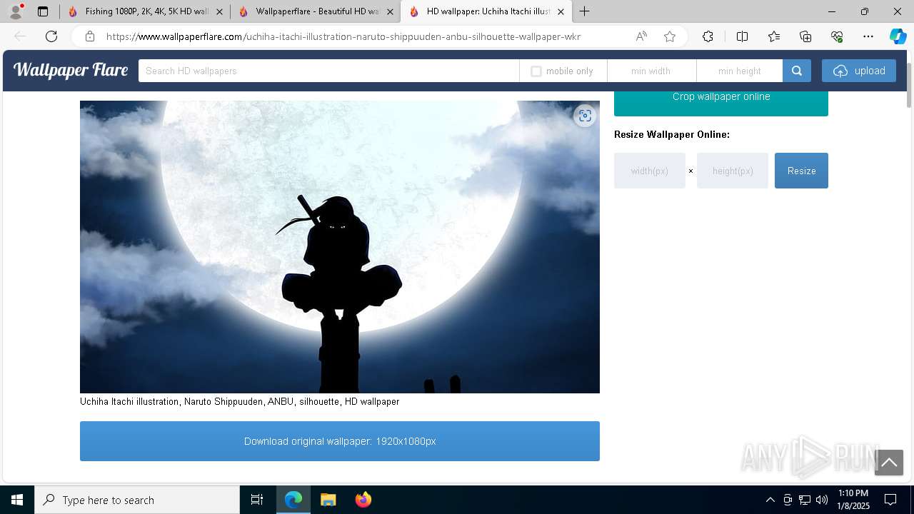Focus the Search HD wallpapers field
The image size is (914, 514).
328,71
